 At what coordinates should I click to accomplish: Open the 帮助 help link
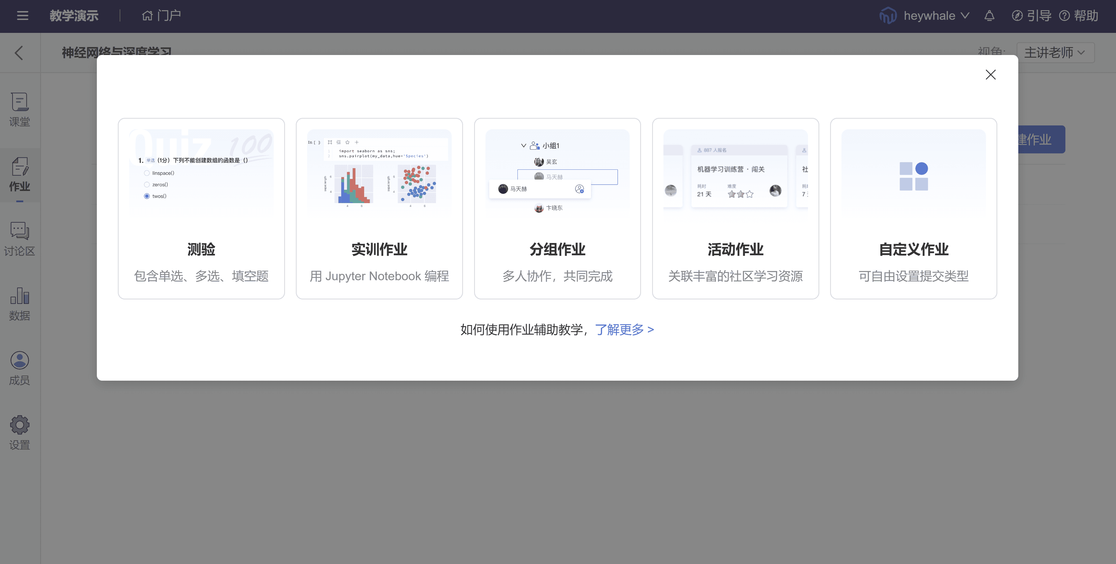pyautogui.click(x=1078, y=16)
